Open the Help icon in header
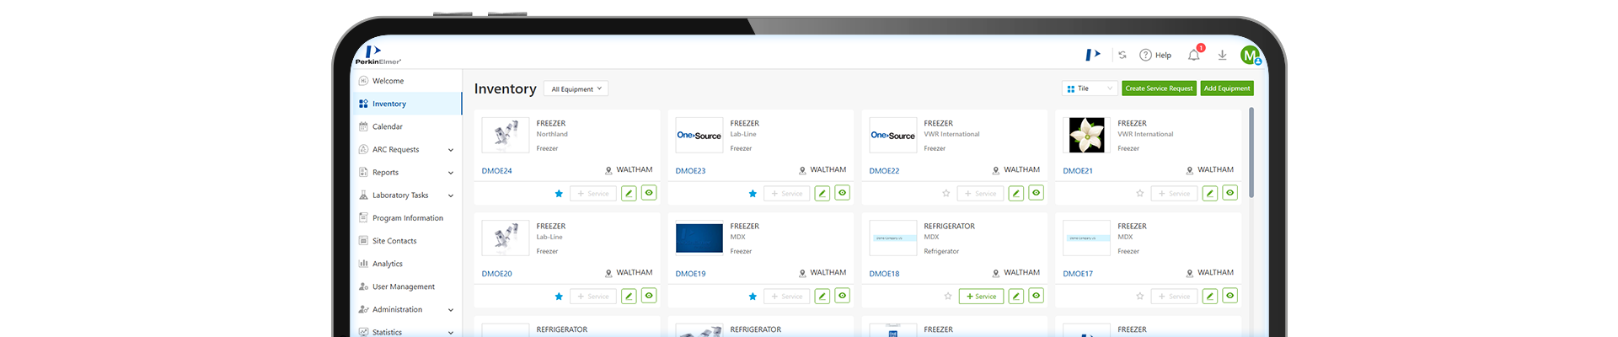The image size is (1618, 337). tap(1155, 56)
